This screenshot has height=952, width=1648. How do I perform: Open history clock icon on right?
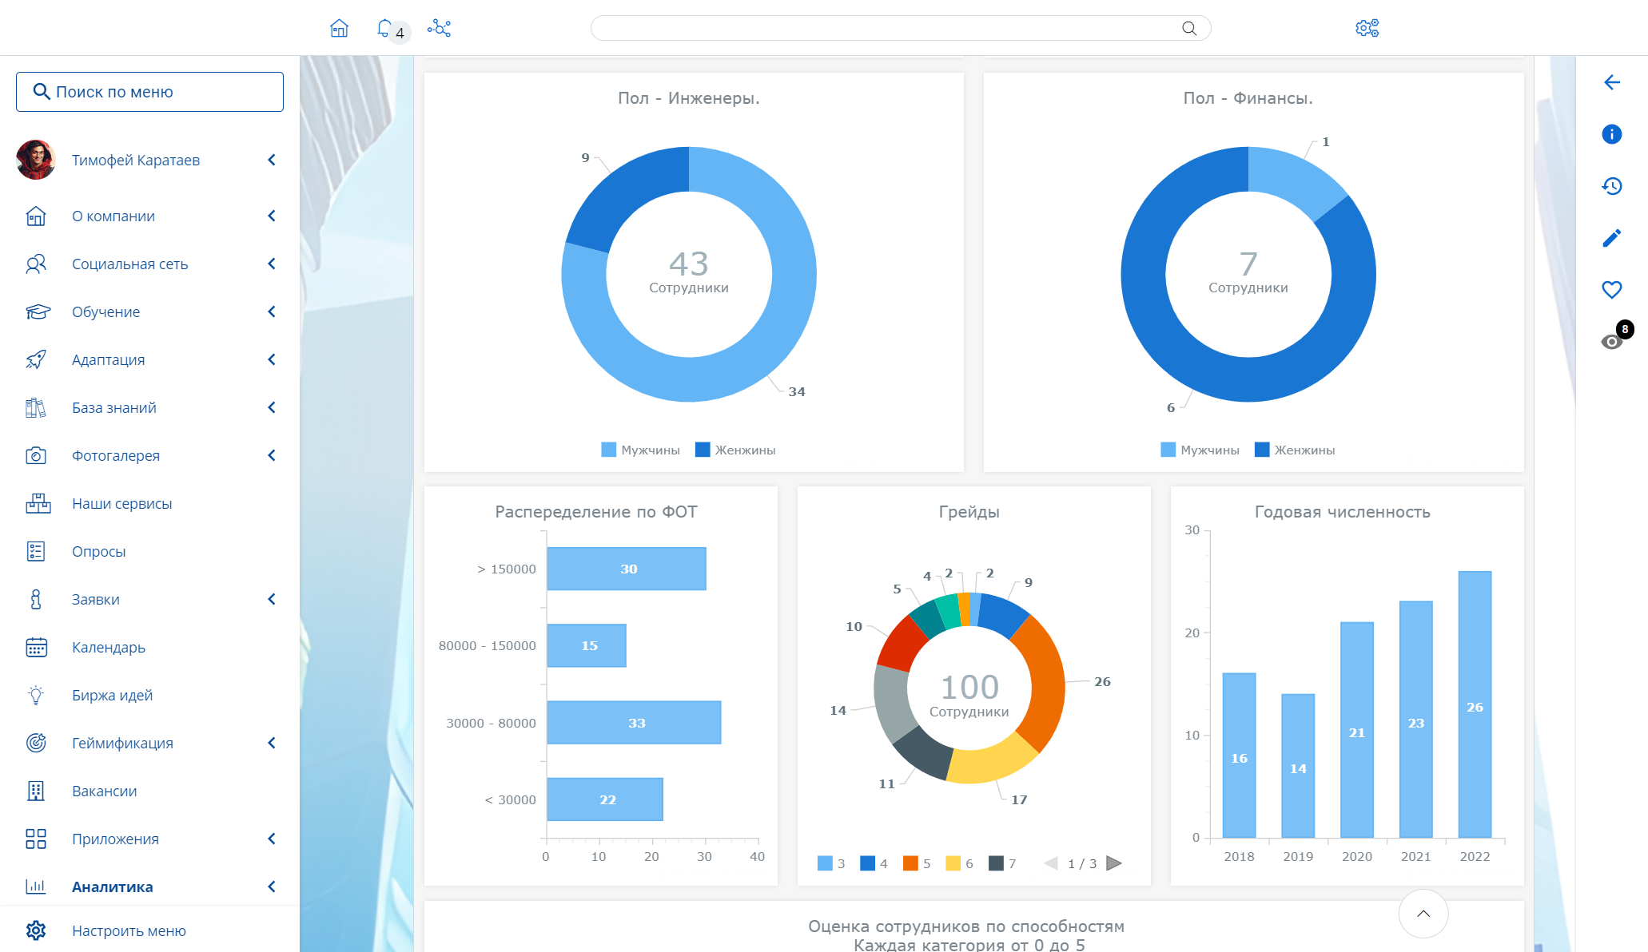1611,186
